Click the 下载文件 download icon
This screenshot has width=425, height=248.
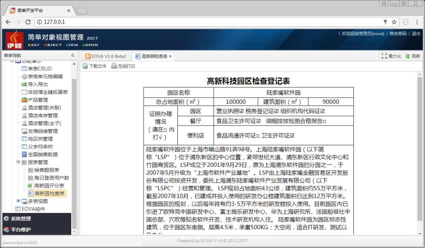pos(85,66)
